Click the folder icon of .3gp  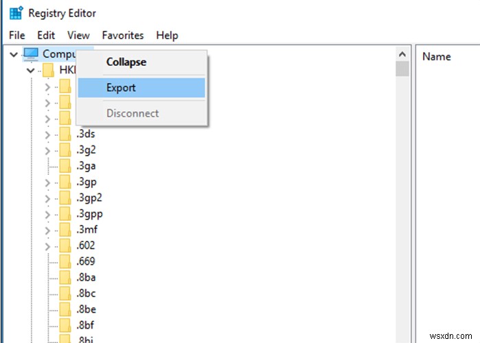click(x=65, y=182)
